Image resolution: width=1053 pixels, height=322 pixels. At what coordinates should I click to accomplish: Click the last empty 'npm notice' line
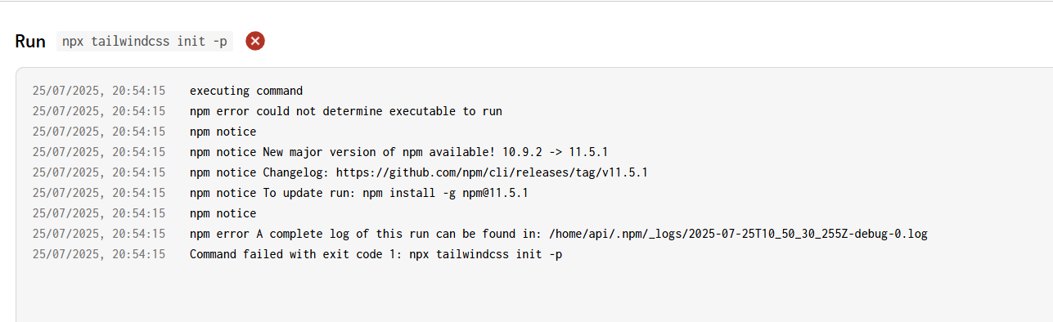tap(223, 213)
